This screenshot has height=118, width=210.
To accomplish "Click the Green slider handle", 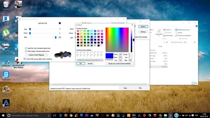I will (30, 33).
